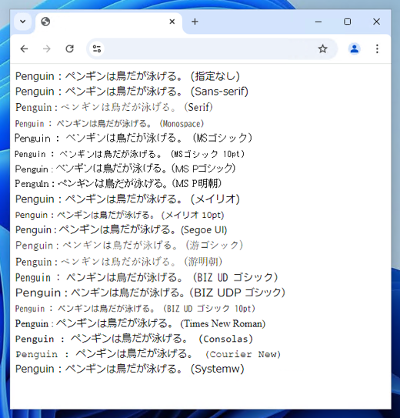Click the line labeled (Systemw)
400x418 pixels.
[x=130, y=370]
